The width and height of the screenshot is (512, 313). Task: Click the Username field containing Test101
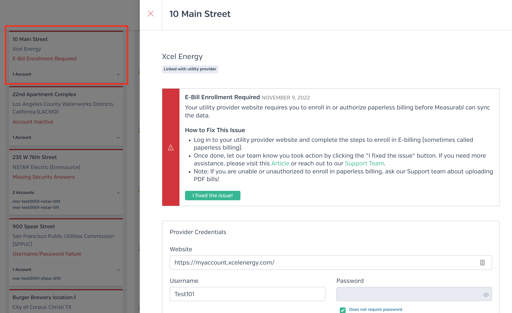pyautogui.click(x=247, y=294)
